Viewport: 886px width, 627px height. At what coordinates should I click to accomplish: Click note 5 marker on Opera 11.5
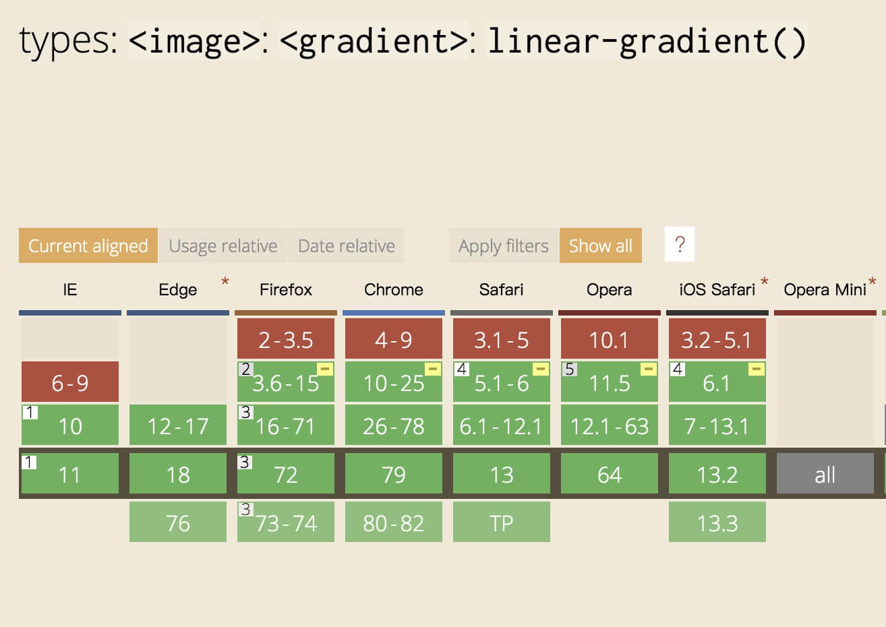(x=570, y=369)
